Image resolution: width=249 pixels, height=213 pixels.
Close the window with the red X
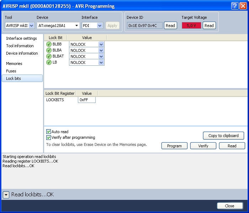(x=243, y=6)
